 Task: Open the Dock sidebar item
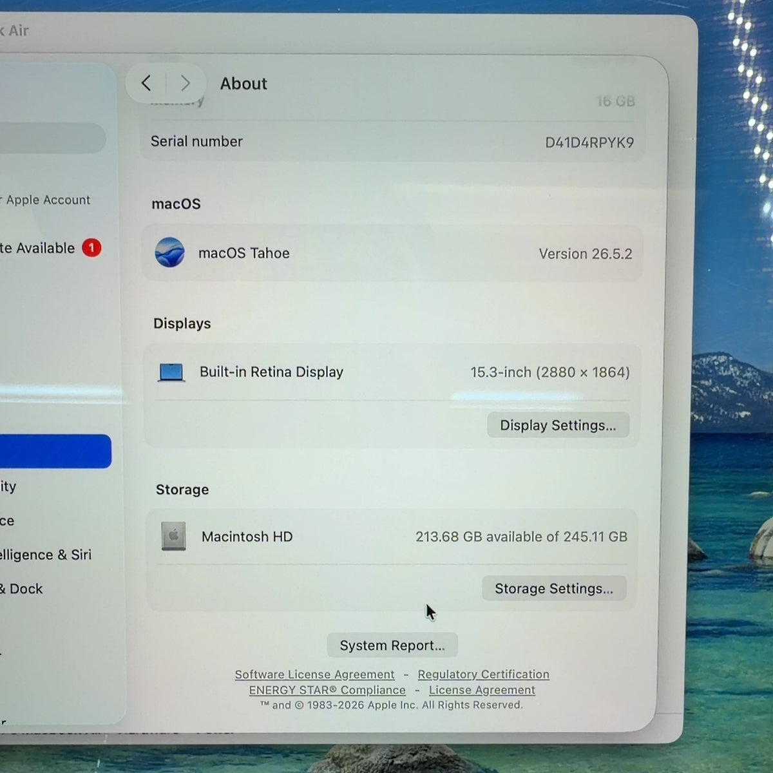tap(21, 589)
